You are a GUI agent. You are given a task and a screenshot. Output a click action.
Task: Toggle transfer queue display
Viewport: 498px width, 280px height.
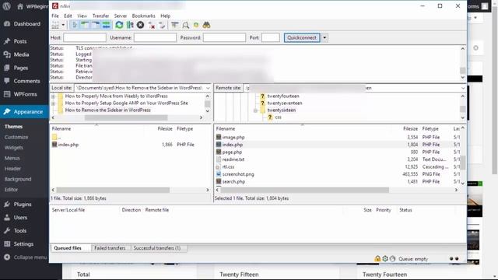pos(106,25)
